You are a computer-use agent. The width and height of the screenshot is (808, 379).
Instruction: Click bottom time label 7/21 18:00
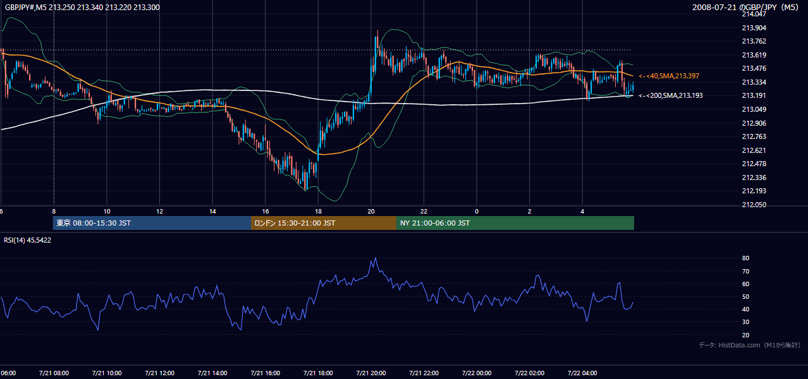coord(318,373)
